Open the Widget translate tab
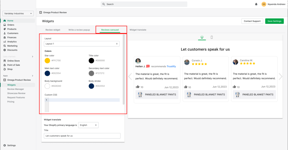288x150 pixels. (138, 30)
